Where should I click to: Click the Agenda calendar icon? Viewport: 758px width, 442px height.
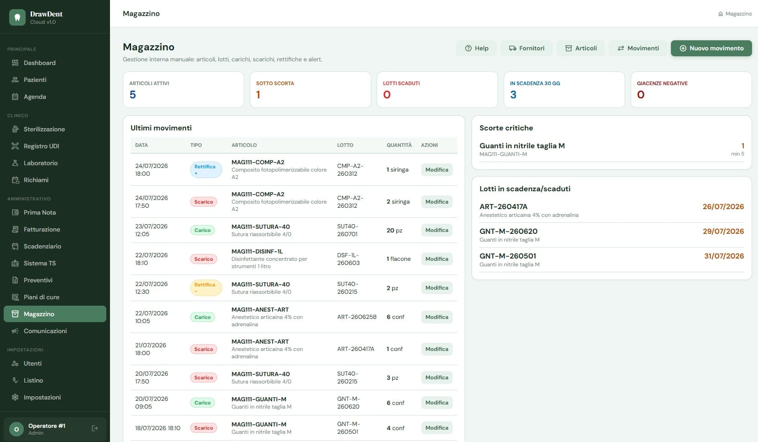(x=15, y=97)
